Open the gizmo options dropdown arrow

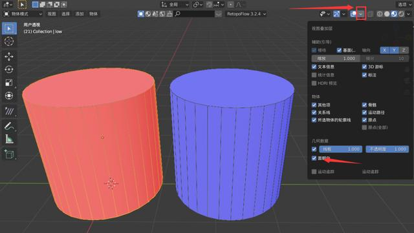tap(343, 14)
